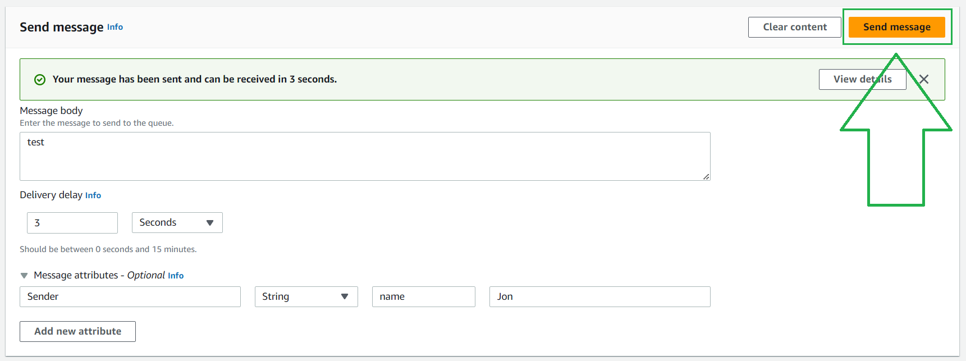Open the Seconds unit dropdown
966x361 pixels.
pyautogui.click(x=177, y=222)
